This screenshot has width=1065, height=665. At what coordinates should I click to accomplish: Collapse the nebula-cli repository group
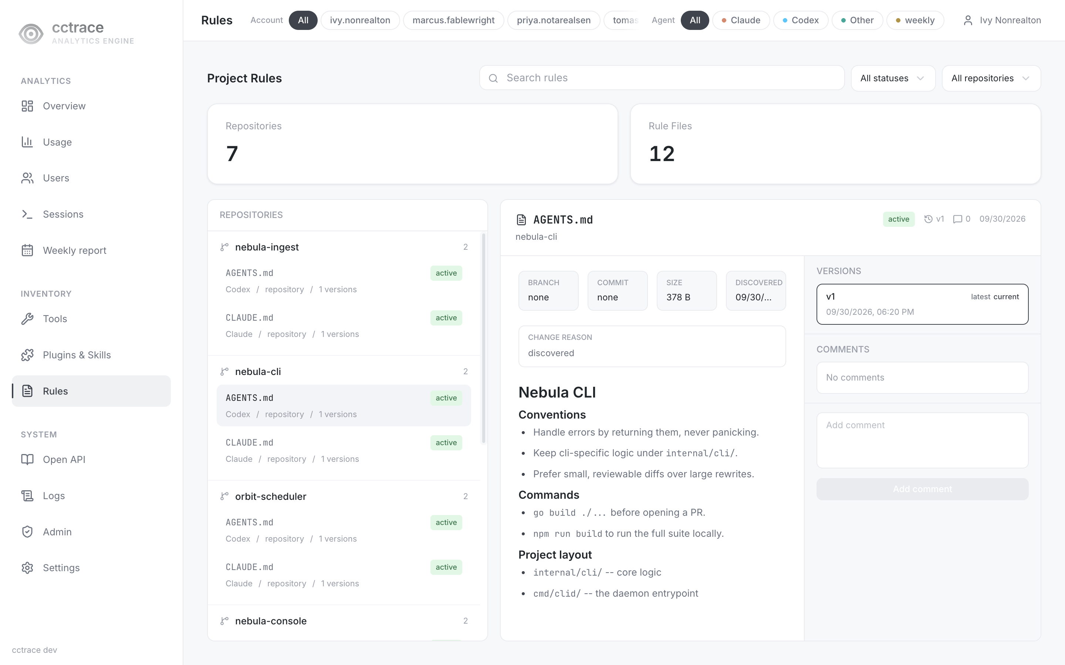click(344, 372)
